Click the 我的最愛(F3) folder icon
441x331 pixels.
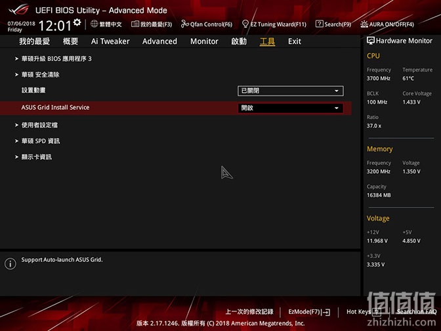(135, 24)
